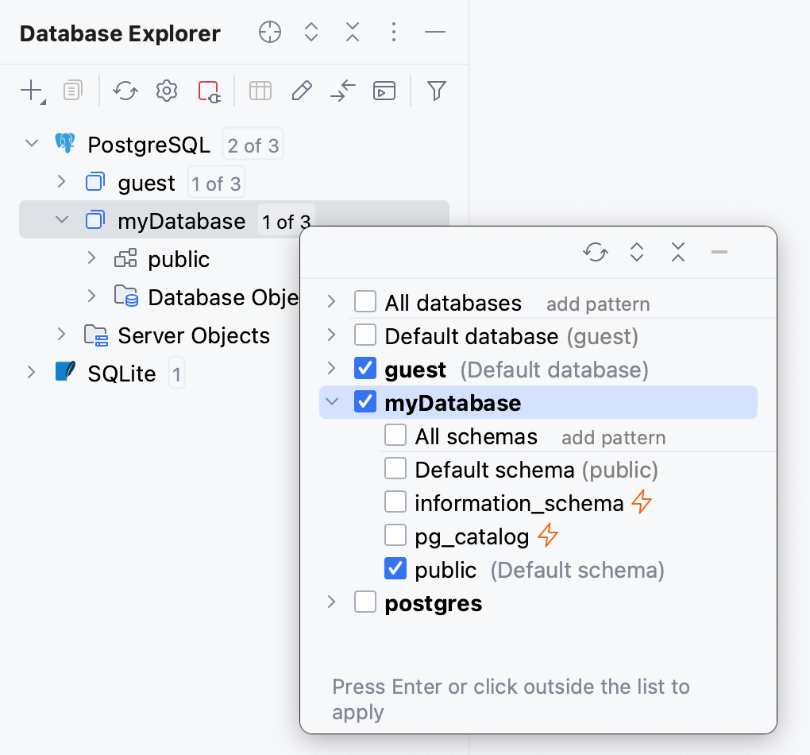The image size is (810, 755).
Task: Click add pattern next to All databases
Action: 598,304
